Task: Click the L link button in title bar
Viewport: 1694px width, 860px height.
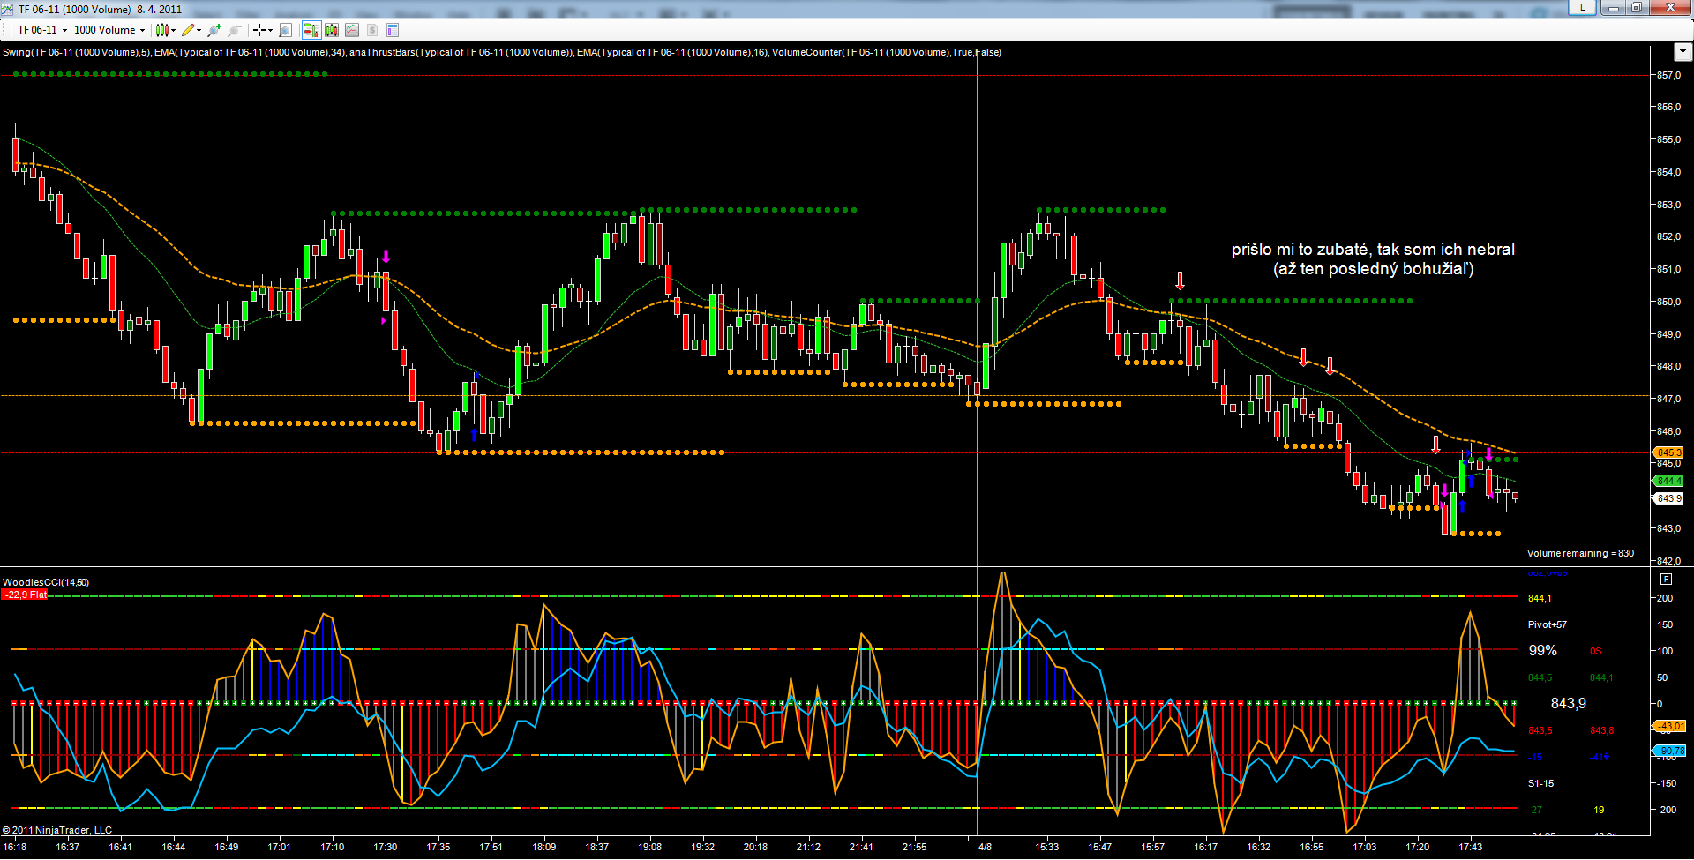Action: (x=1583, y=8)
